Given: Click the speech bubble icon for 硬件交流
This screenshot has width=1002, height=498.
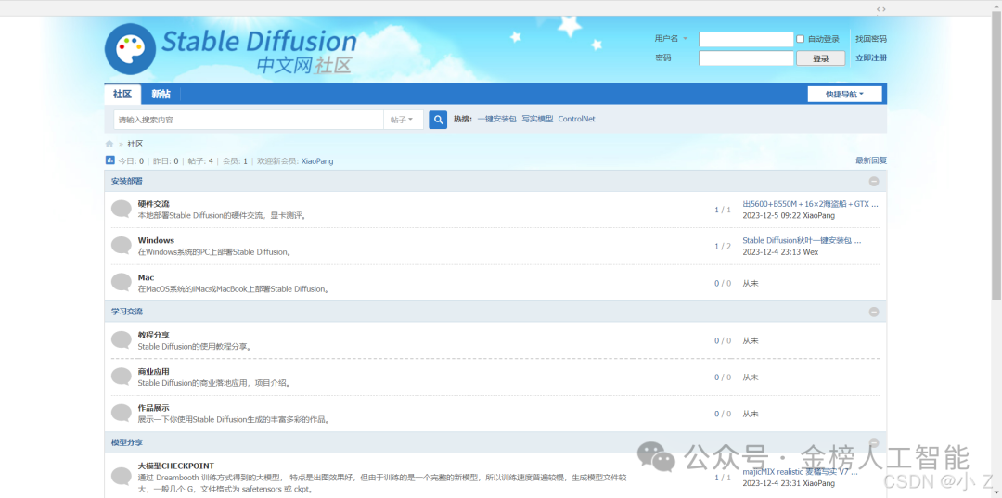Looking at the screenshot, I should click(122, 209).
